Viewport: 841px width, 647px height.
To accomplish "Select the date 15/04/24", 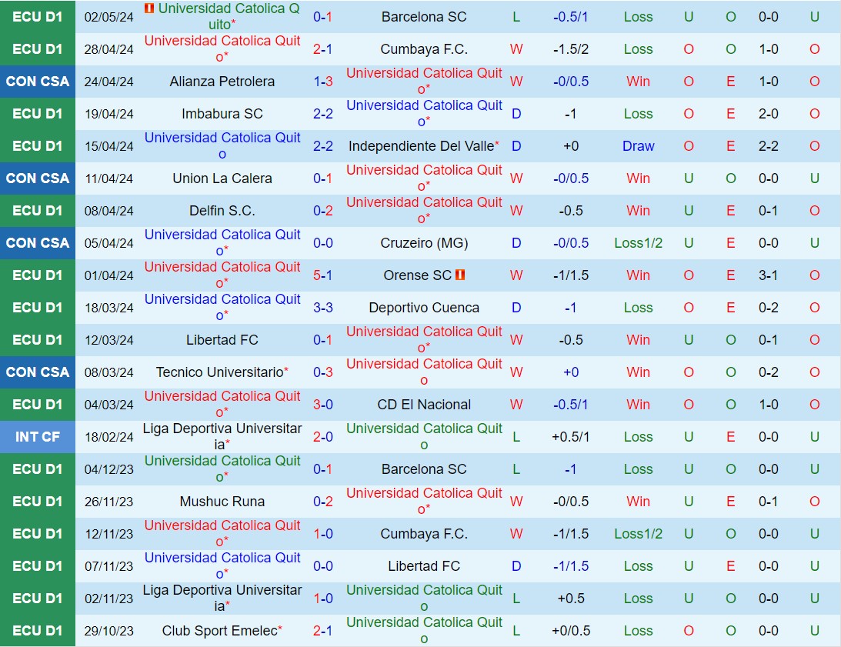I will tap(109, 146).
